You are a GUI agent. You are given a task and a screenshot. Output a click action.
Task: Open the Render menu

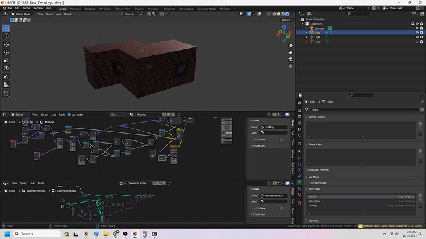(x=27, y=9)
